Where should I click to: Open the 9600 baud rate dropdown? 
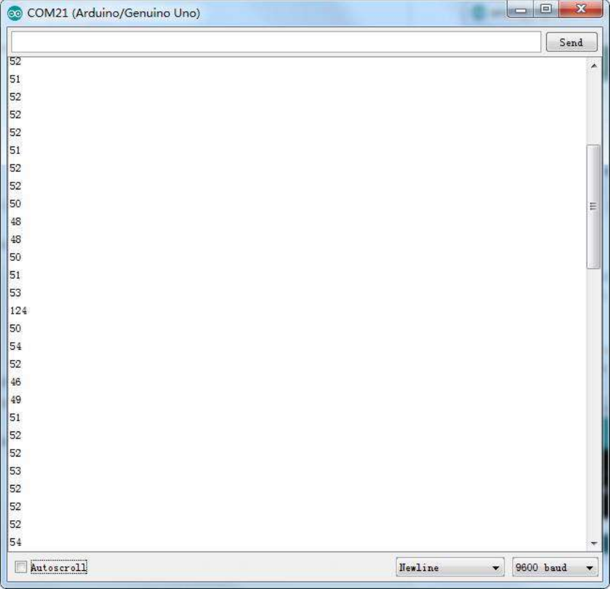[x=555, y=567]
